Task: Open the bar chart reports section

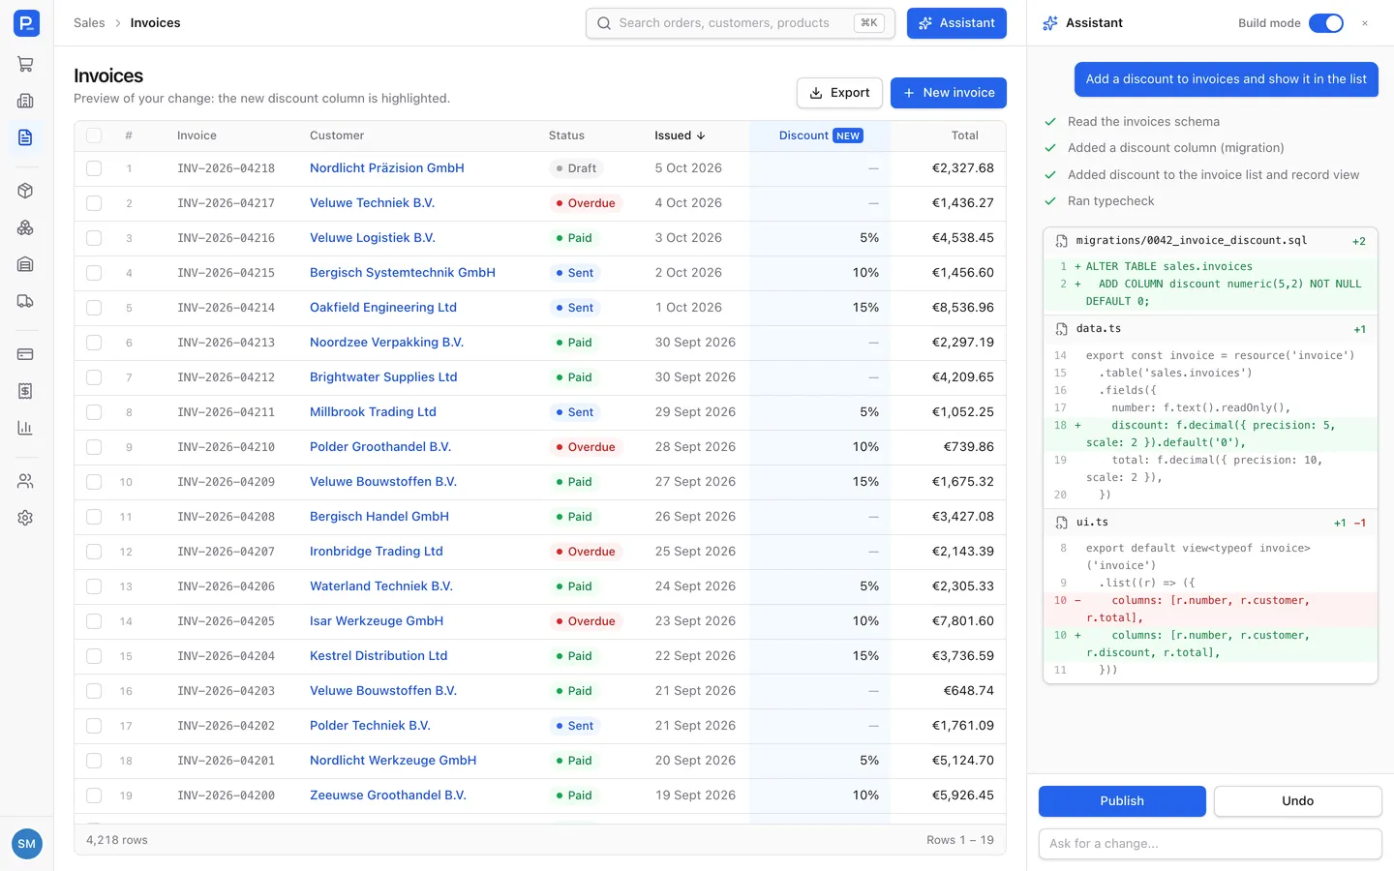Action: (26, 428)
